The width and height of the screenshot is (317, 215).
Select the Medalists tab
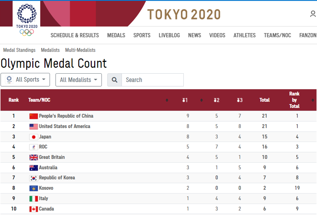point(50,50)
